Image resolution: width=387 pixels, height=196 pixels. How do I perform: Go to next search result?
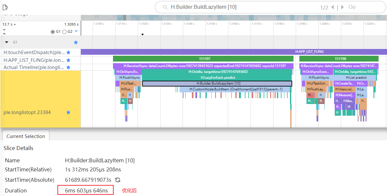click(342, 7)
